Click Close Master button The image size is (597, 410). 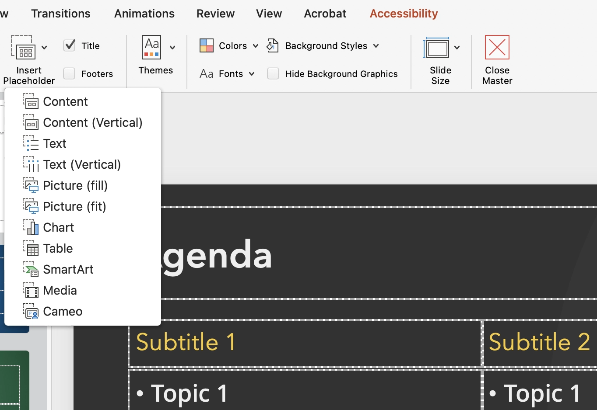point(497,60)
